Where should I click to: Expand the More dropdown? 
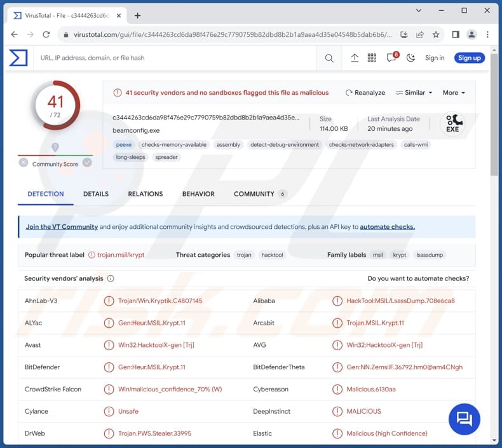point(454,93)
